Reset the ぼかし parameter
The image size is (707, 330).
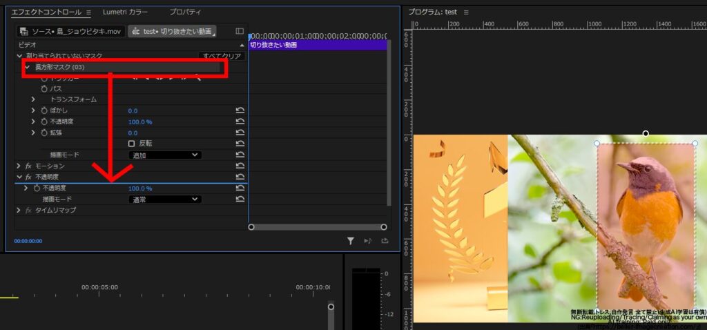coord(240,110)
